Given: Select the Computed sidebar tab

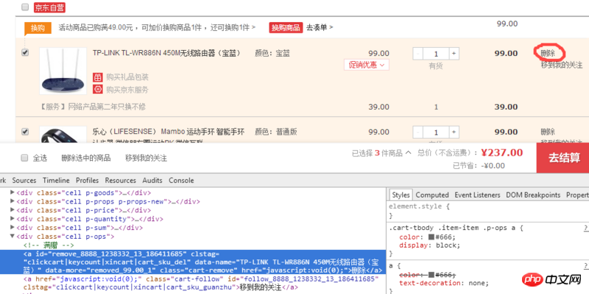Looking at the screenshot, I should tap(432, 195).
